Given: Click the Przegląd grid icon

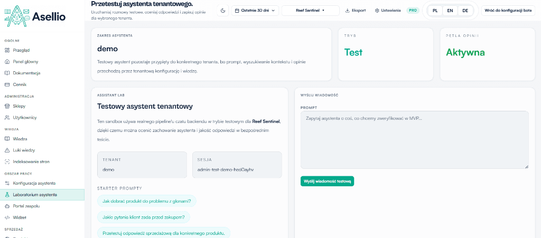Looking at the screenshot, I should pyautogui.click(x=7, y=50).
